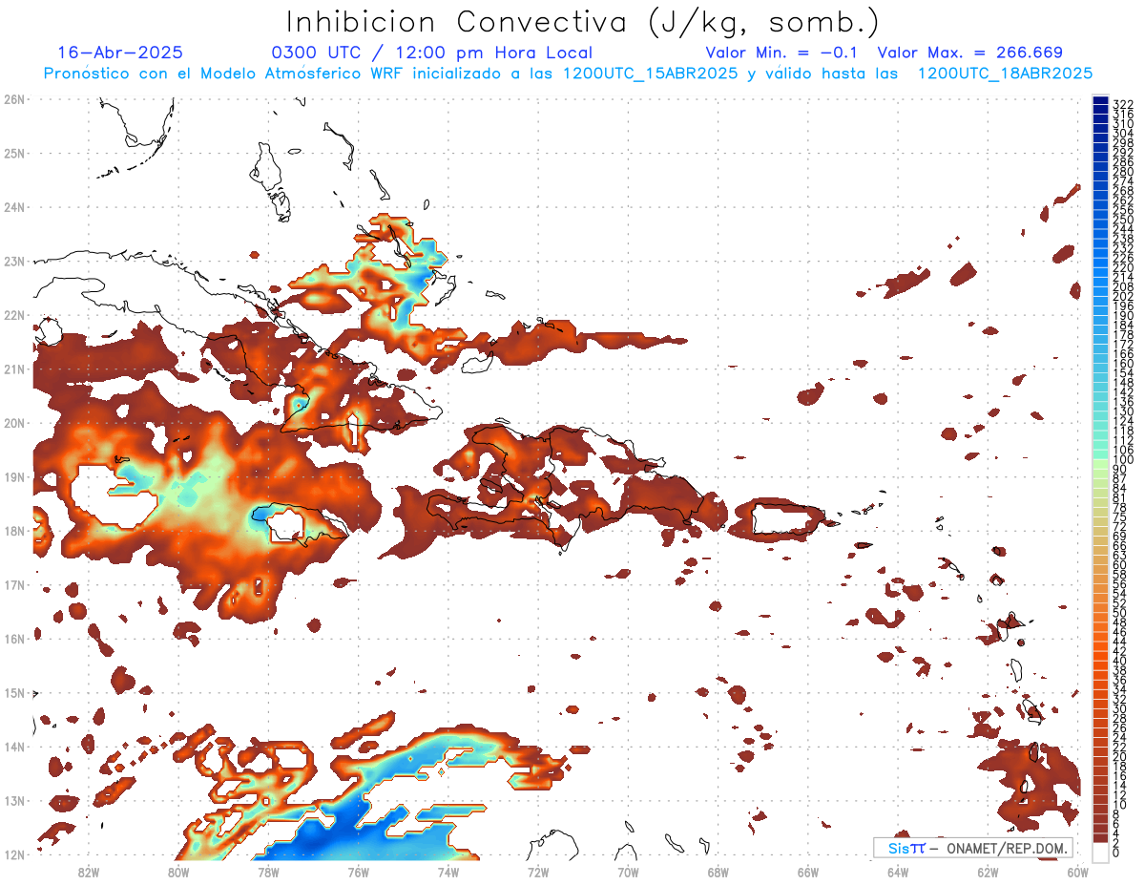Viewport: 1145px width, 885px height.
Task: Click the 15N latitude label
Action: coord(13,692)
